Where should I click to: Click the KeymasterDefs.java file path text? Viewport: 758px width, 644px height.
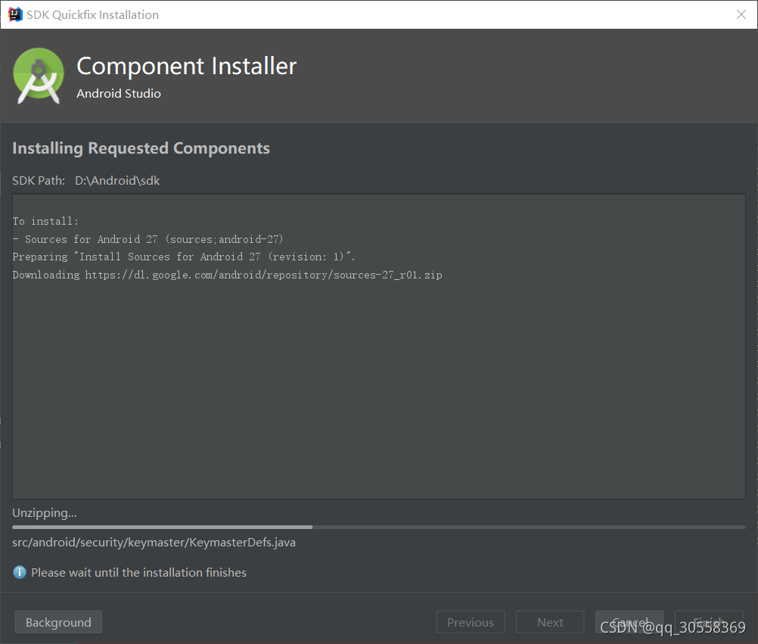pyautogui.click(x=154, y=543)
